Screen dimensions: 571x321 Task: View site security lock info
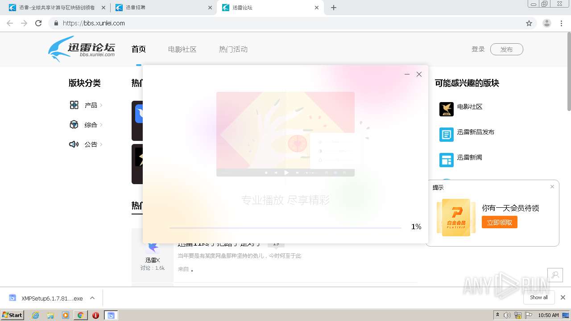(56, 23)
